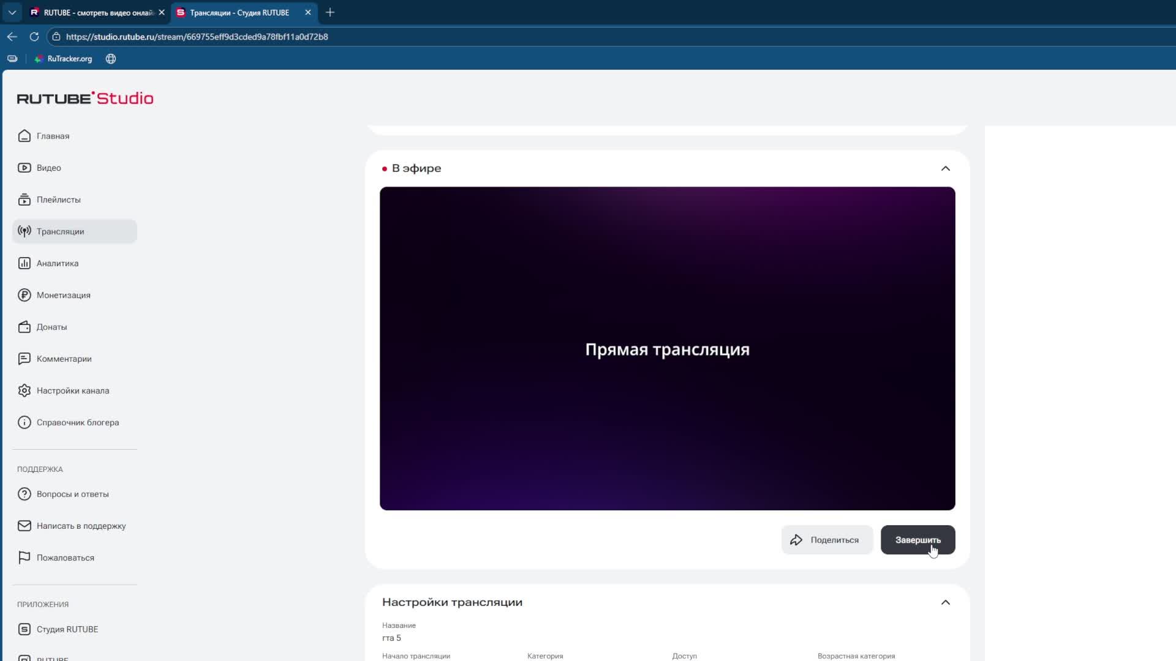Collapse the Настройки трансляции section
This screenshot has height=661, width=1176.
click(945, 602)
